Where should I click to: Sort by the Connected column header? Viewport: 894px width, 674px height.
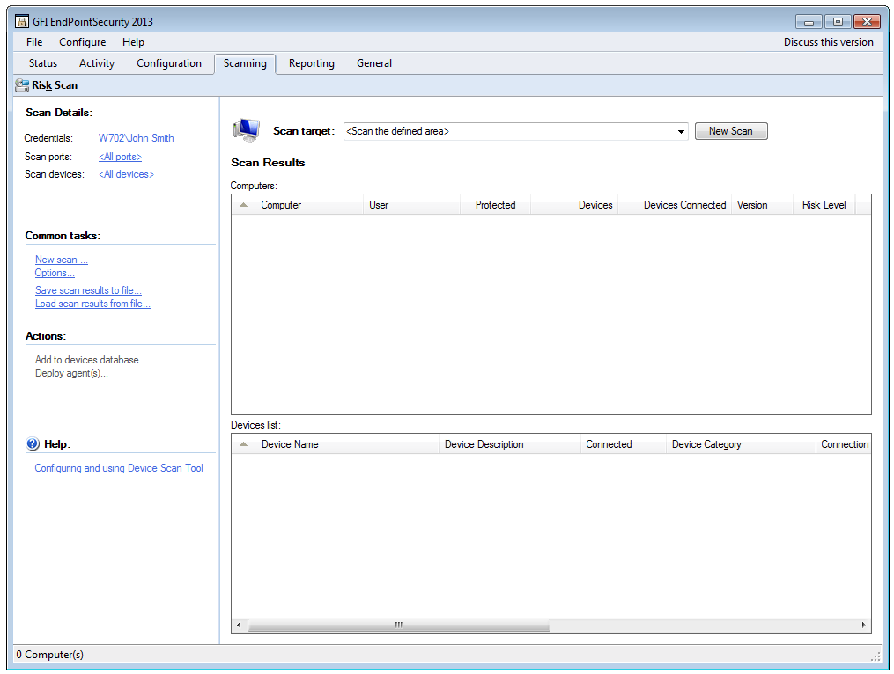[624, 443]
